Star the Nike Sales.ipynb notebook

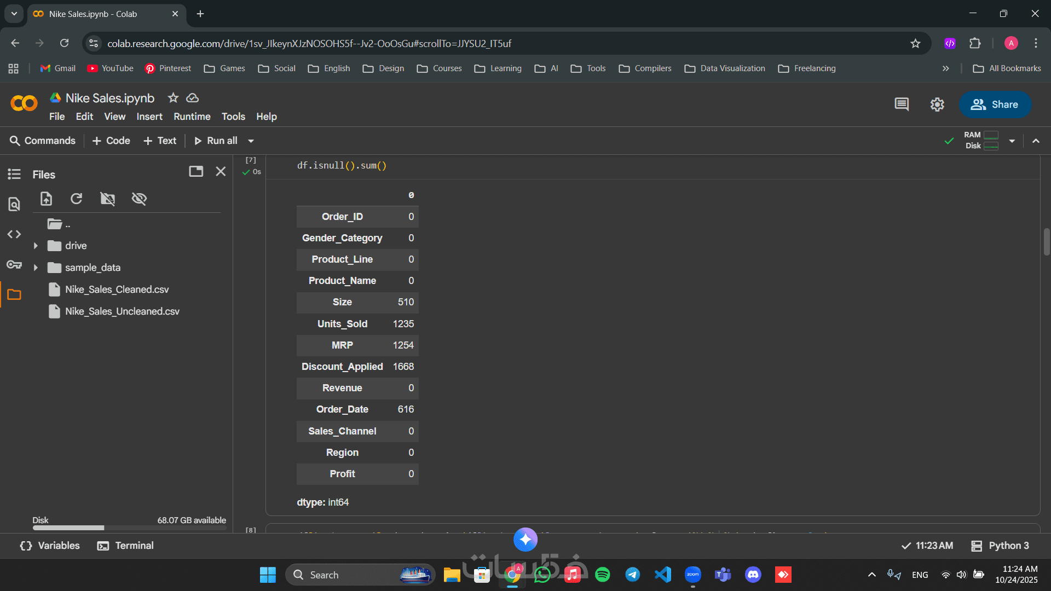pos(173,98)
